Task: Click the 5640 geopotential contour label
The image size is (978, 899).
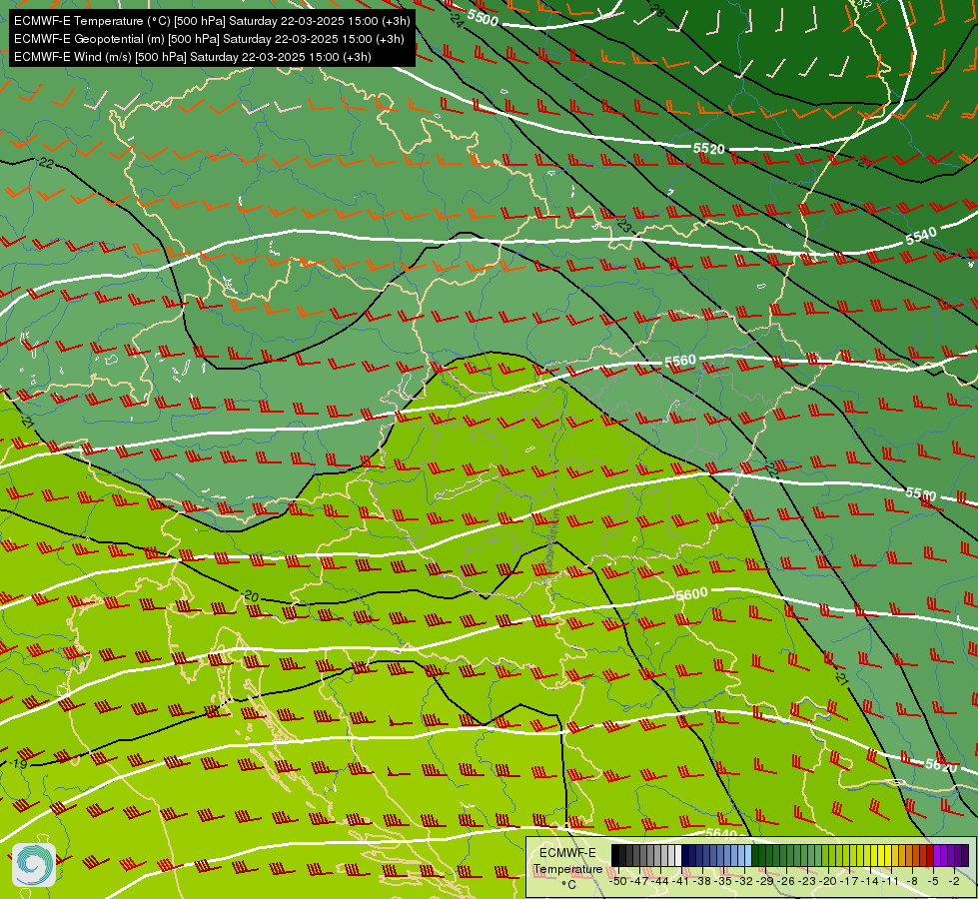Action: pos(721,833)
